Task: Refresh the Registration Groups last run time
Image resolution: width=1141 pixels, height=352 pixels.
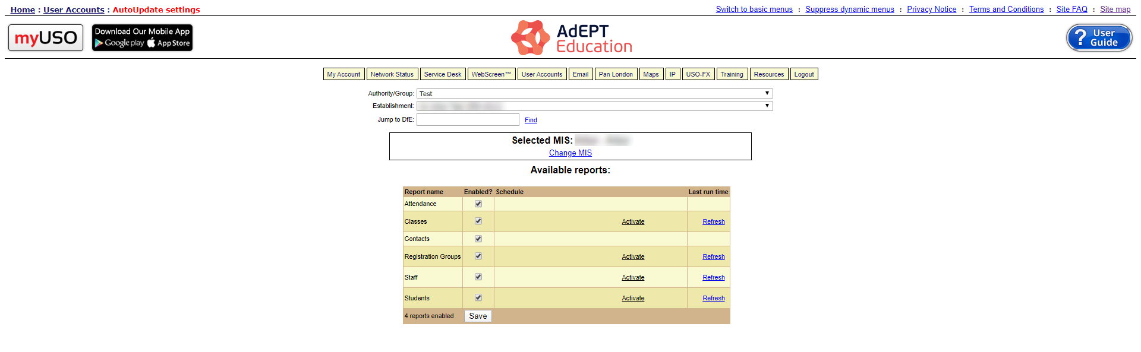Action: [714, 256]
